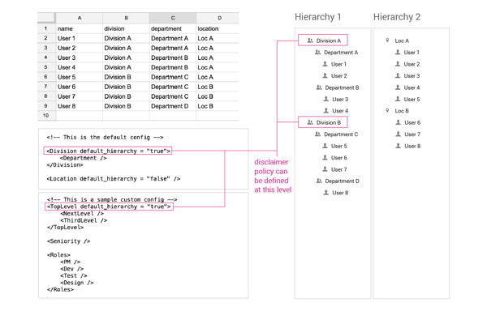This screenshot has height=311, width=487.
Task: Select the Loc B label in Hierarchy 2
Action: click(x=402, y=111)
